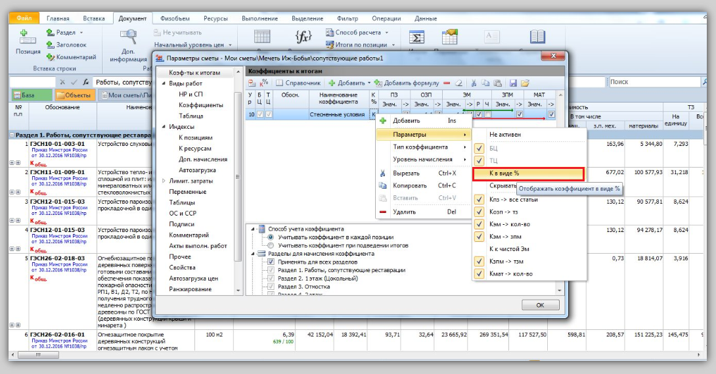Click the eraser clear toolbar icon
Screen dimensions: 716x374
(459, 83)
